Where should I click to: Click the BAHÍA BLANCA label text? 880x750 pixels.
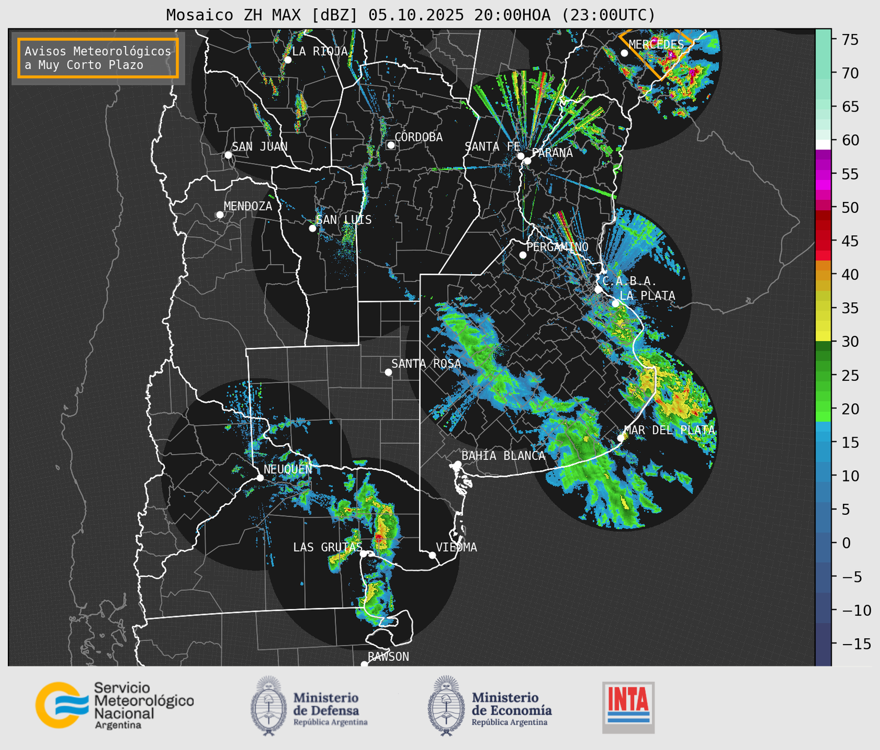click(503, 456)
